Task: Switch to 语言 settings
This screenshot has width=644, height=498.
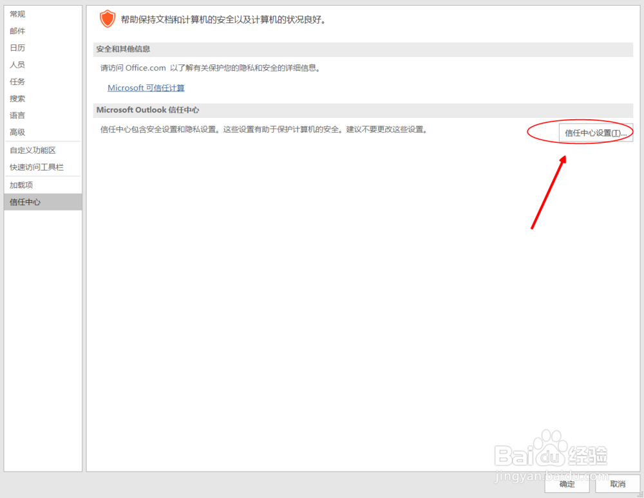Action: (43, 115)
